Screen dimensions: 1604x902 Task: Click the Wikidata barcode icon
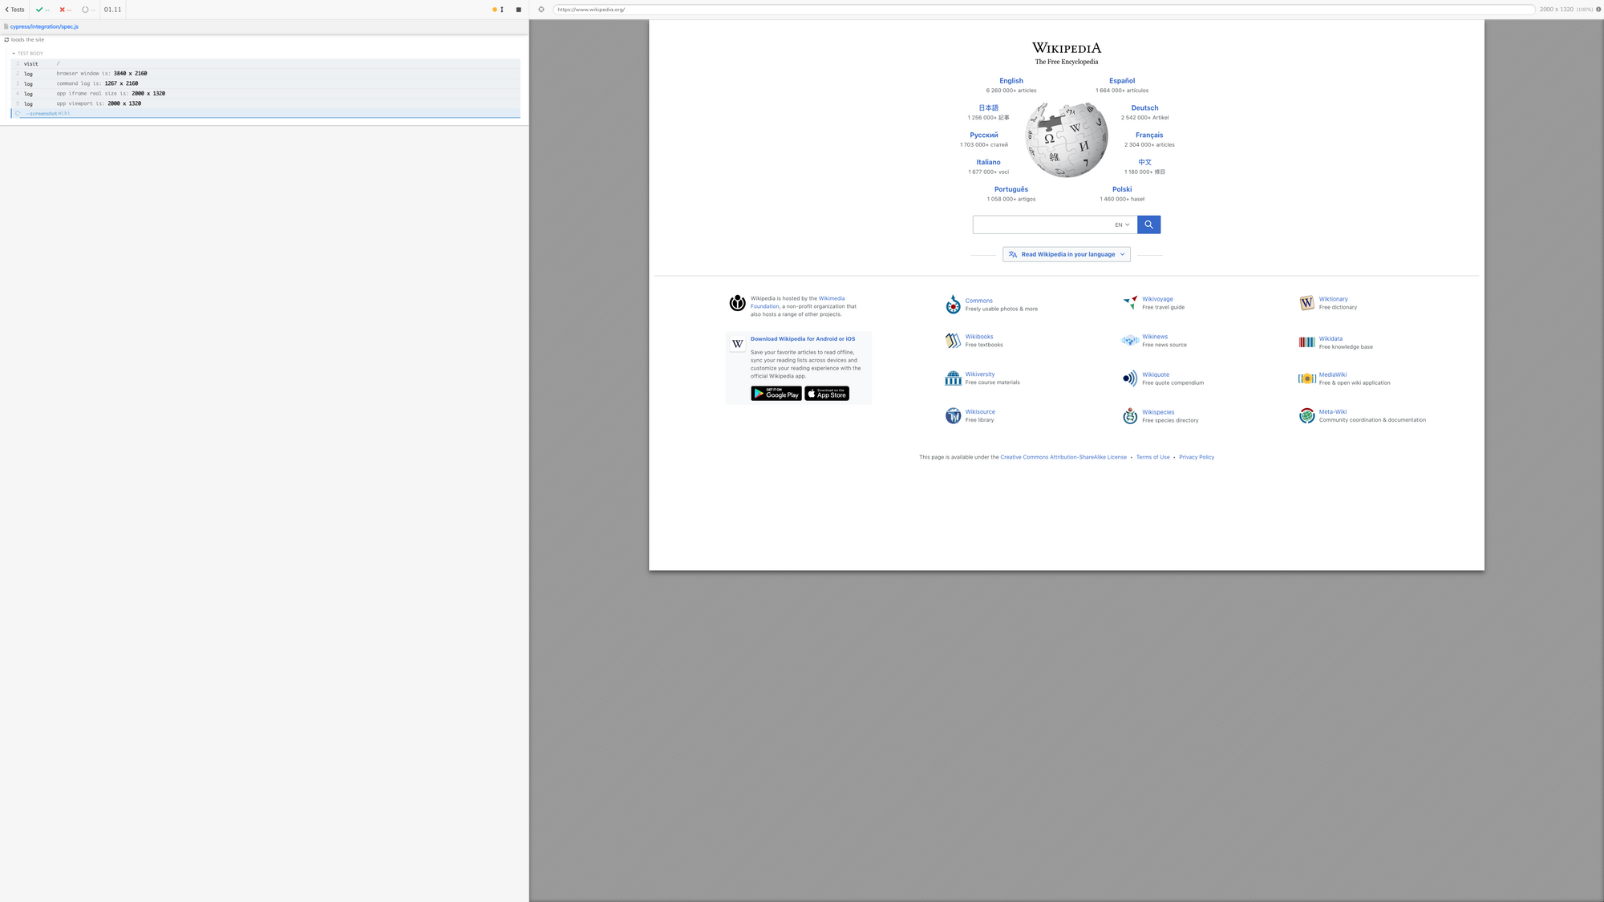[x=1306, y=342]
